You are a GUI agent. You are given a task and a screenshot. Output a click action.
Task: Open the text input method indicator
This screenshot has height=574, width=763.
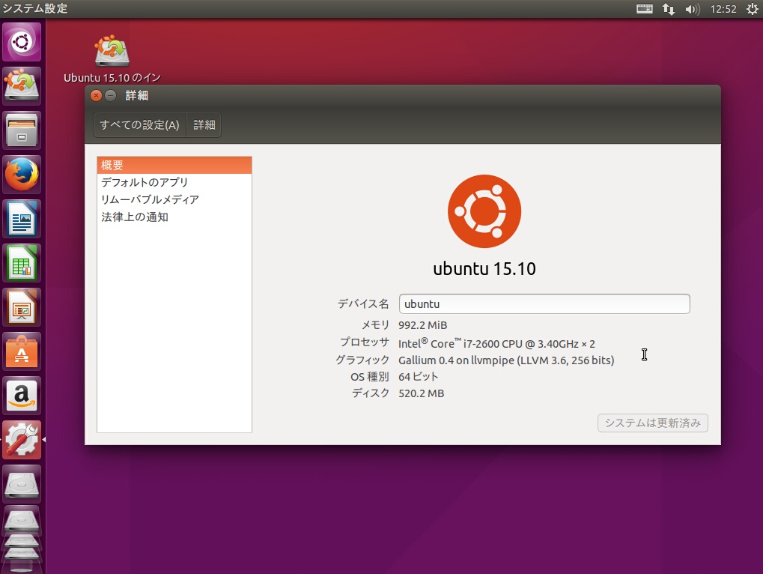click(x=667, y=9)
